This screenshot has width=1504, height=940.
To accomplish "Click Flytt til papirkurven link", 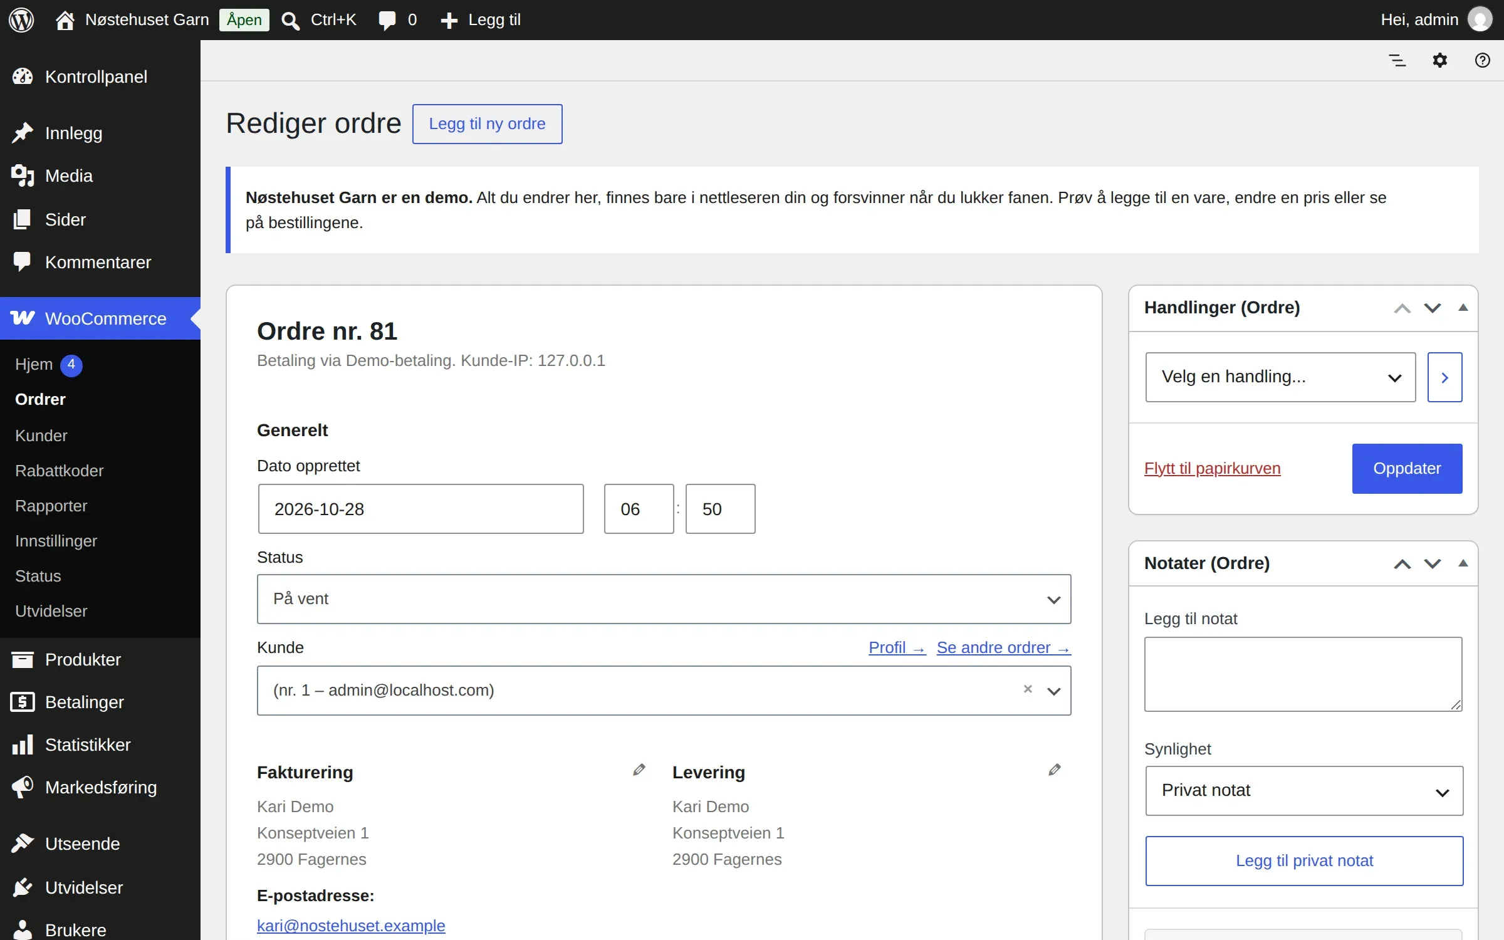I will 1213,469.
